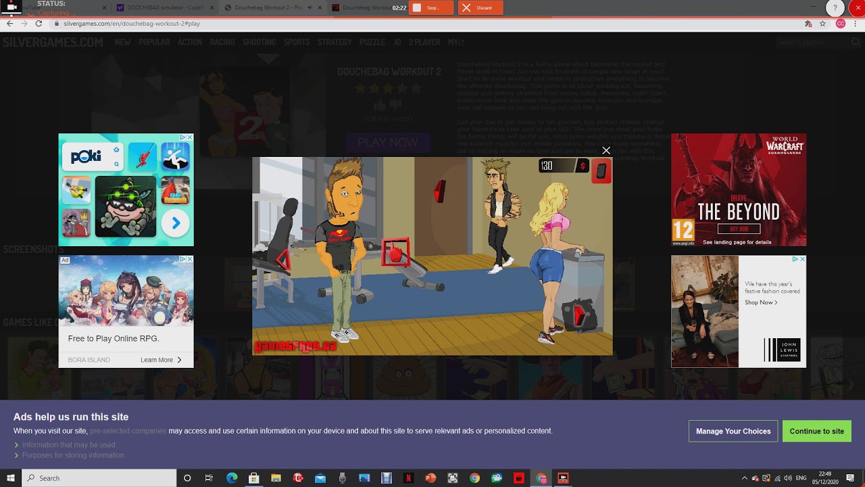
Task: Expand Information that may be used
Action: tap(68, 445)
